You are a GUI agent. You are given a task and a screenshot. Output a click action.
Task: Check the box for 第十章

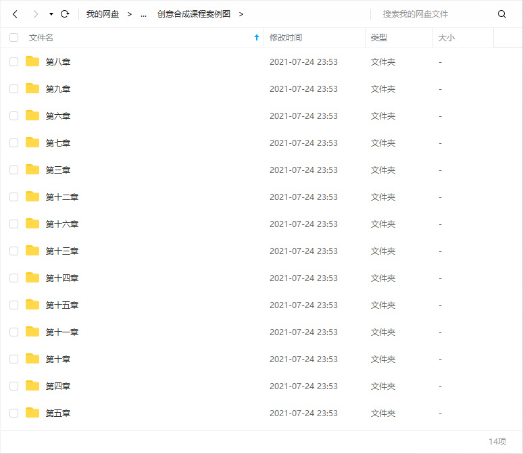pos(14,359)
